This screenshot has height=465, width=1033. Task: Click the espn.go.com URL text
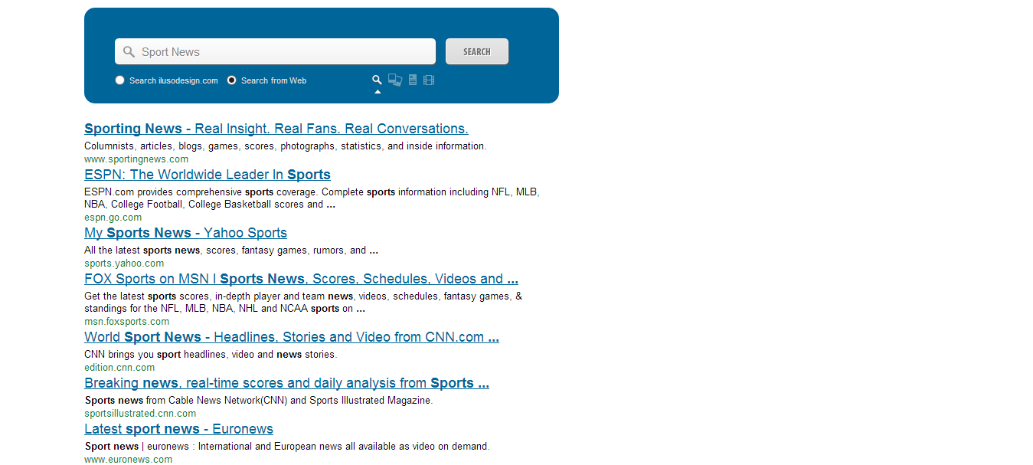[x=113, y=218]
